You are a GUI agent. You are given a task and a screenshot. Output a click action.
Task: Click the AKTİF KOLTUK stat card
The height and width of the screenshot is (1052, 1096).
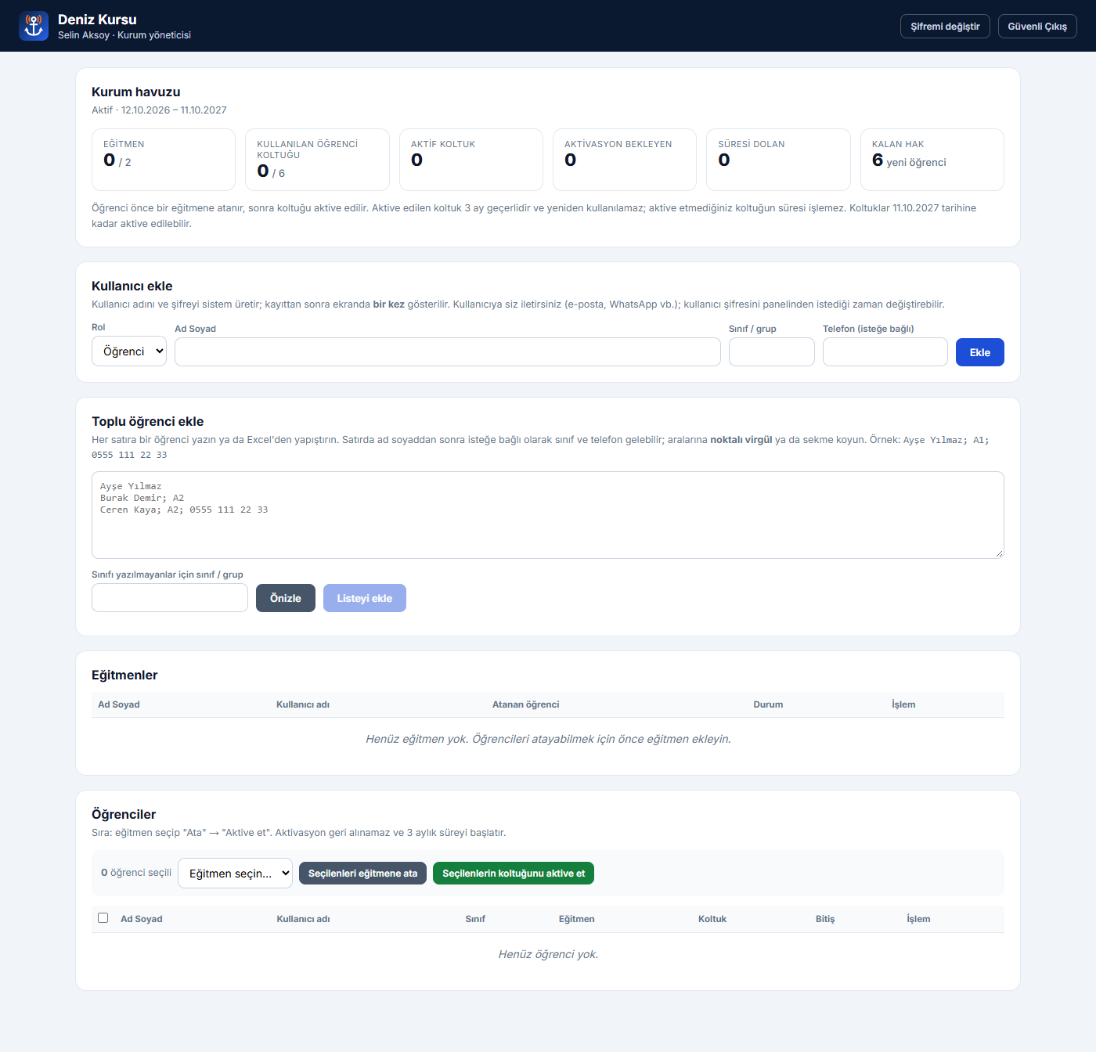tap(471, 160)
